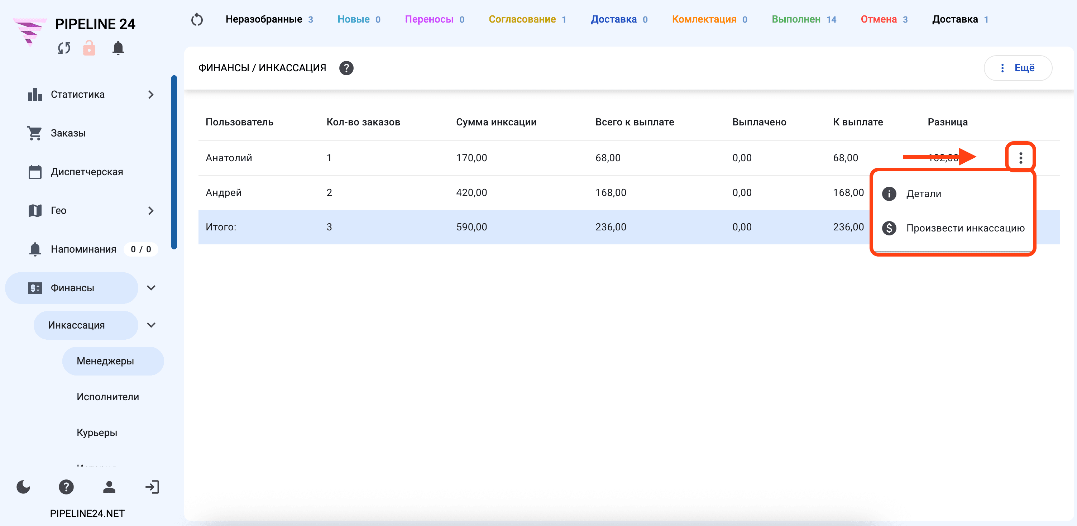Choose Произвести инкассацию in the popup menu
1077x526 pixels.
(952, 228)
